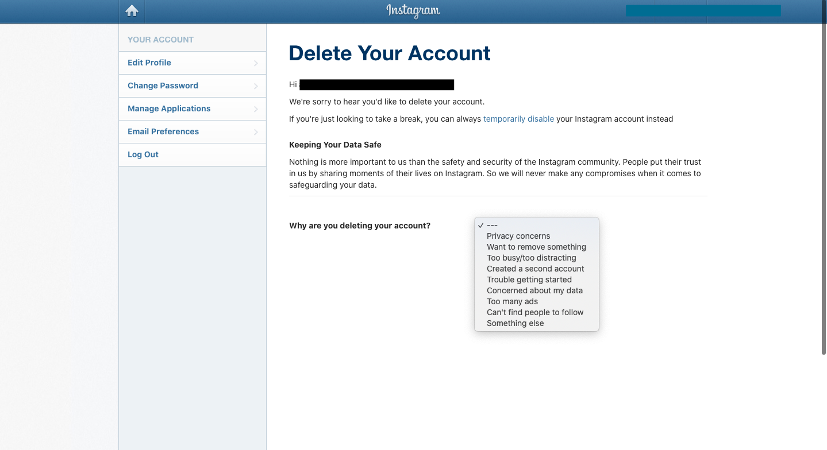Choose 'Want to remove something' option

click(x=537, y=247)
